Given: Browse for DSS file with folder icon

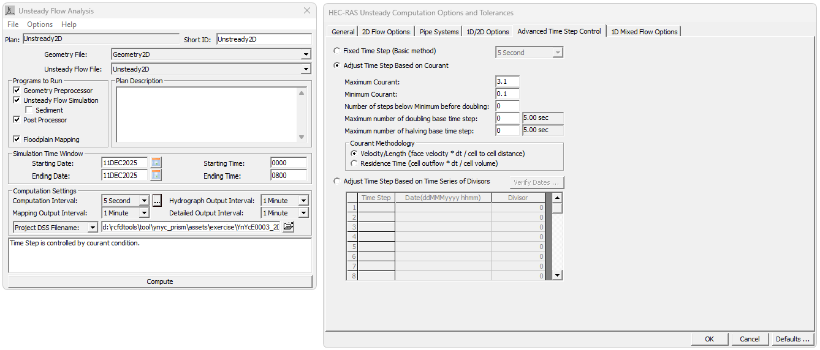Looking at the screenshot, I should tap(288, 227).
